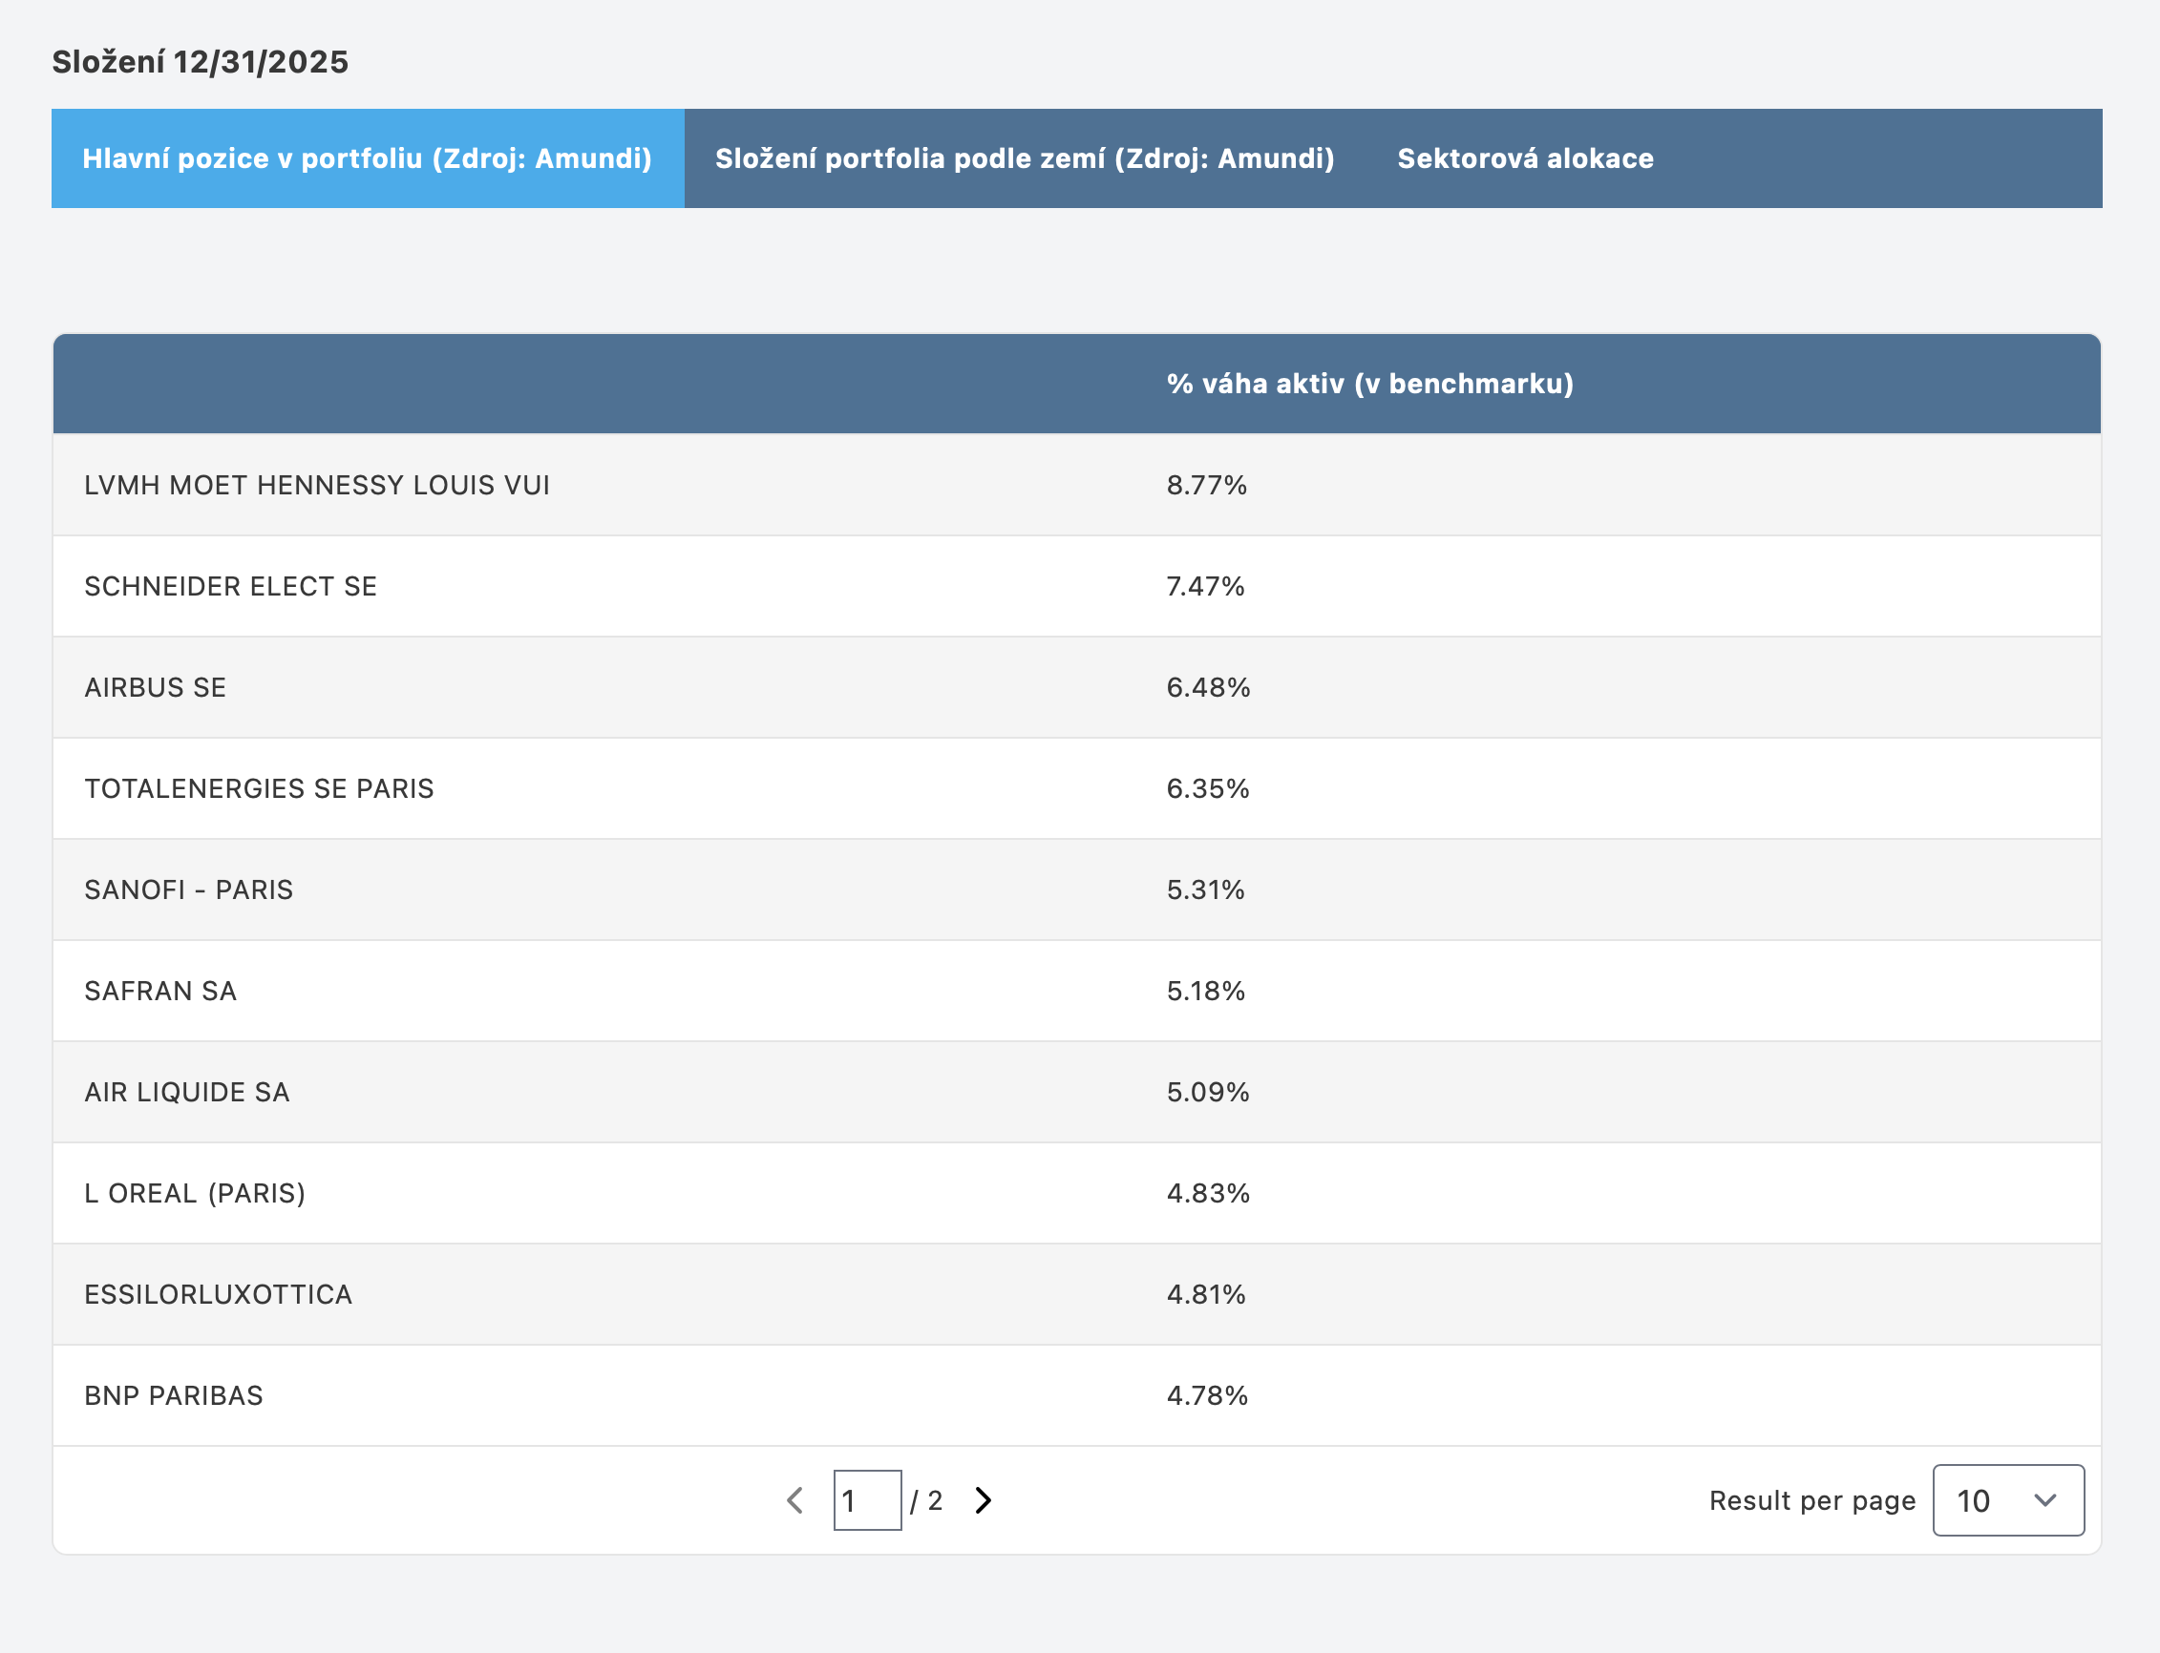Click the TOTALENERGIES SE PARIS entry

[x=258, y=789]
